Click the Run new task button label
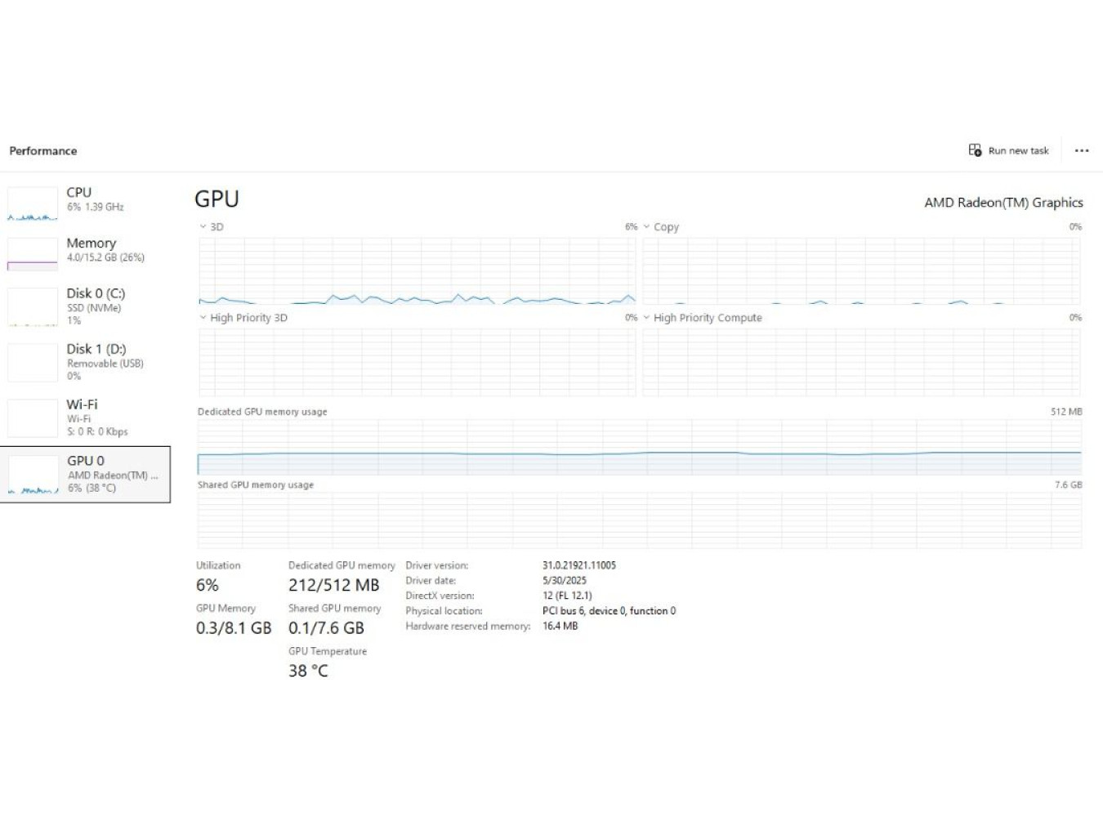Image resolution: width=1103 pixels, height=817 pixels. [x=1018, y=151]
